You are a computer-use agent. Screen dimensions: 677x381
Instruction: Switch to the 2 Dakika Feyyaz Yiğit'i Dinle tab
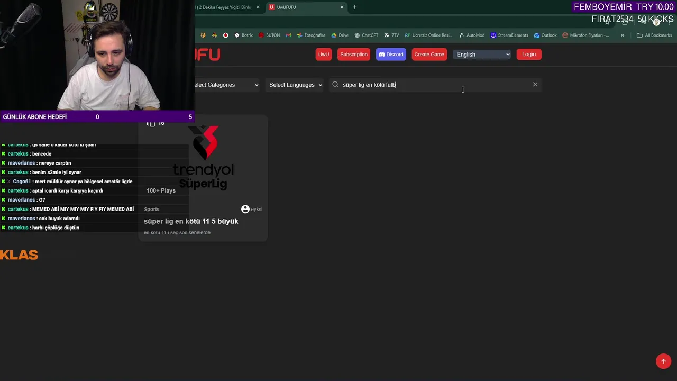point(225,7)
